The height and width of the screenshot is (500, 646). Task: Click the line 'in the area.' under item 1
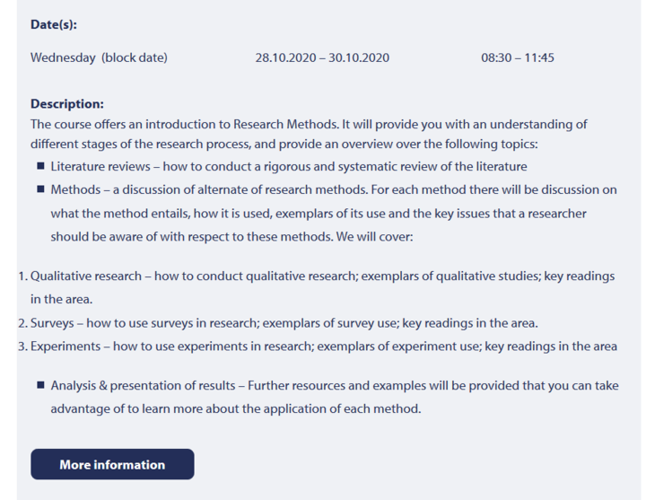tap(61, 299)
